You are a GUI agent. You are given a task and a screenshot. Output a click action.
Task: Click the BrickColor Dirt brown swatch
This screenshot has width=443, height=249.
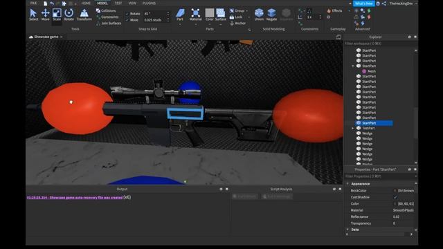(395, 191)
